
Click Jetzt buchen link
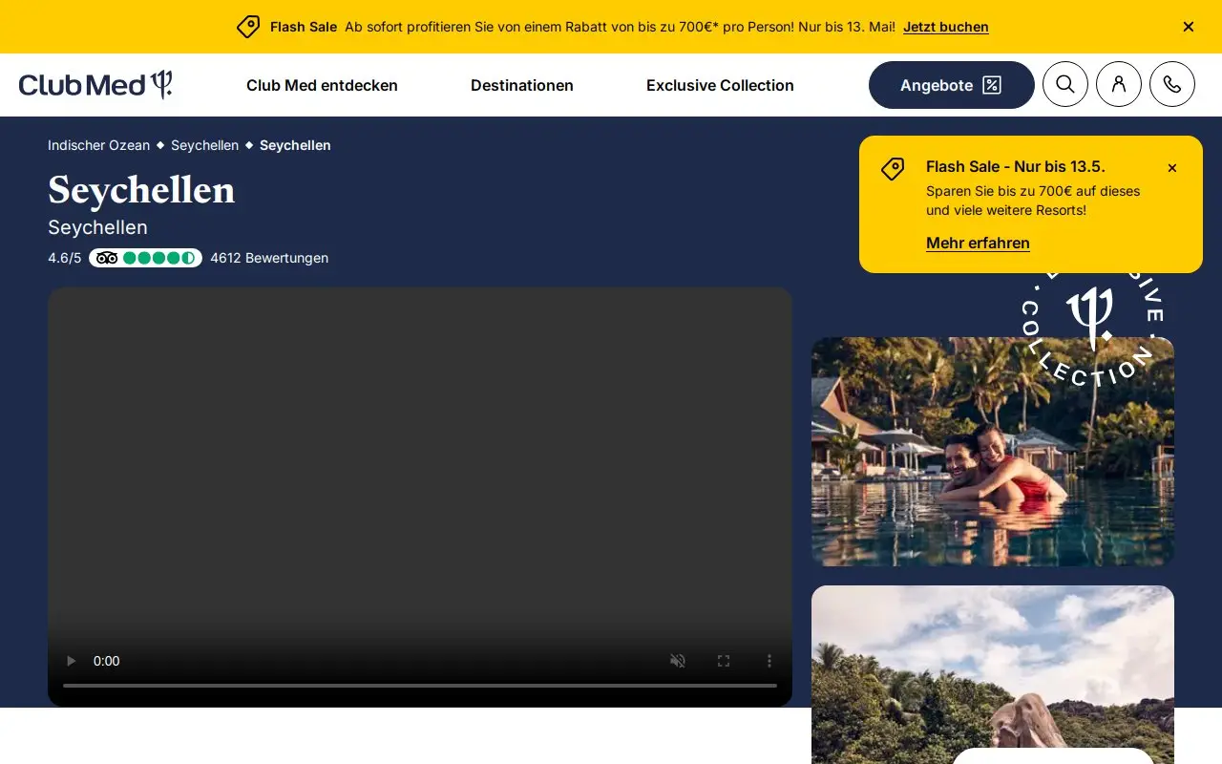(946, 27)
